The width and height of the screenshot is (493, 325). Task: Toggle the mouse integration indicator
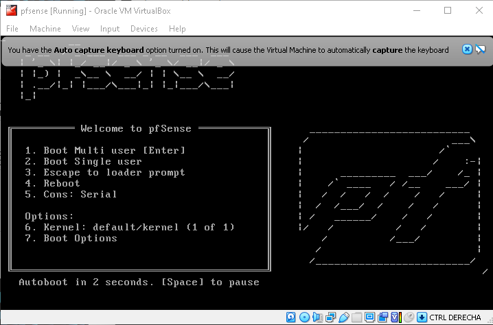(x=409, y=317)
